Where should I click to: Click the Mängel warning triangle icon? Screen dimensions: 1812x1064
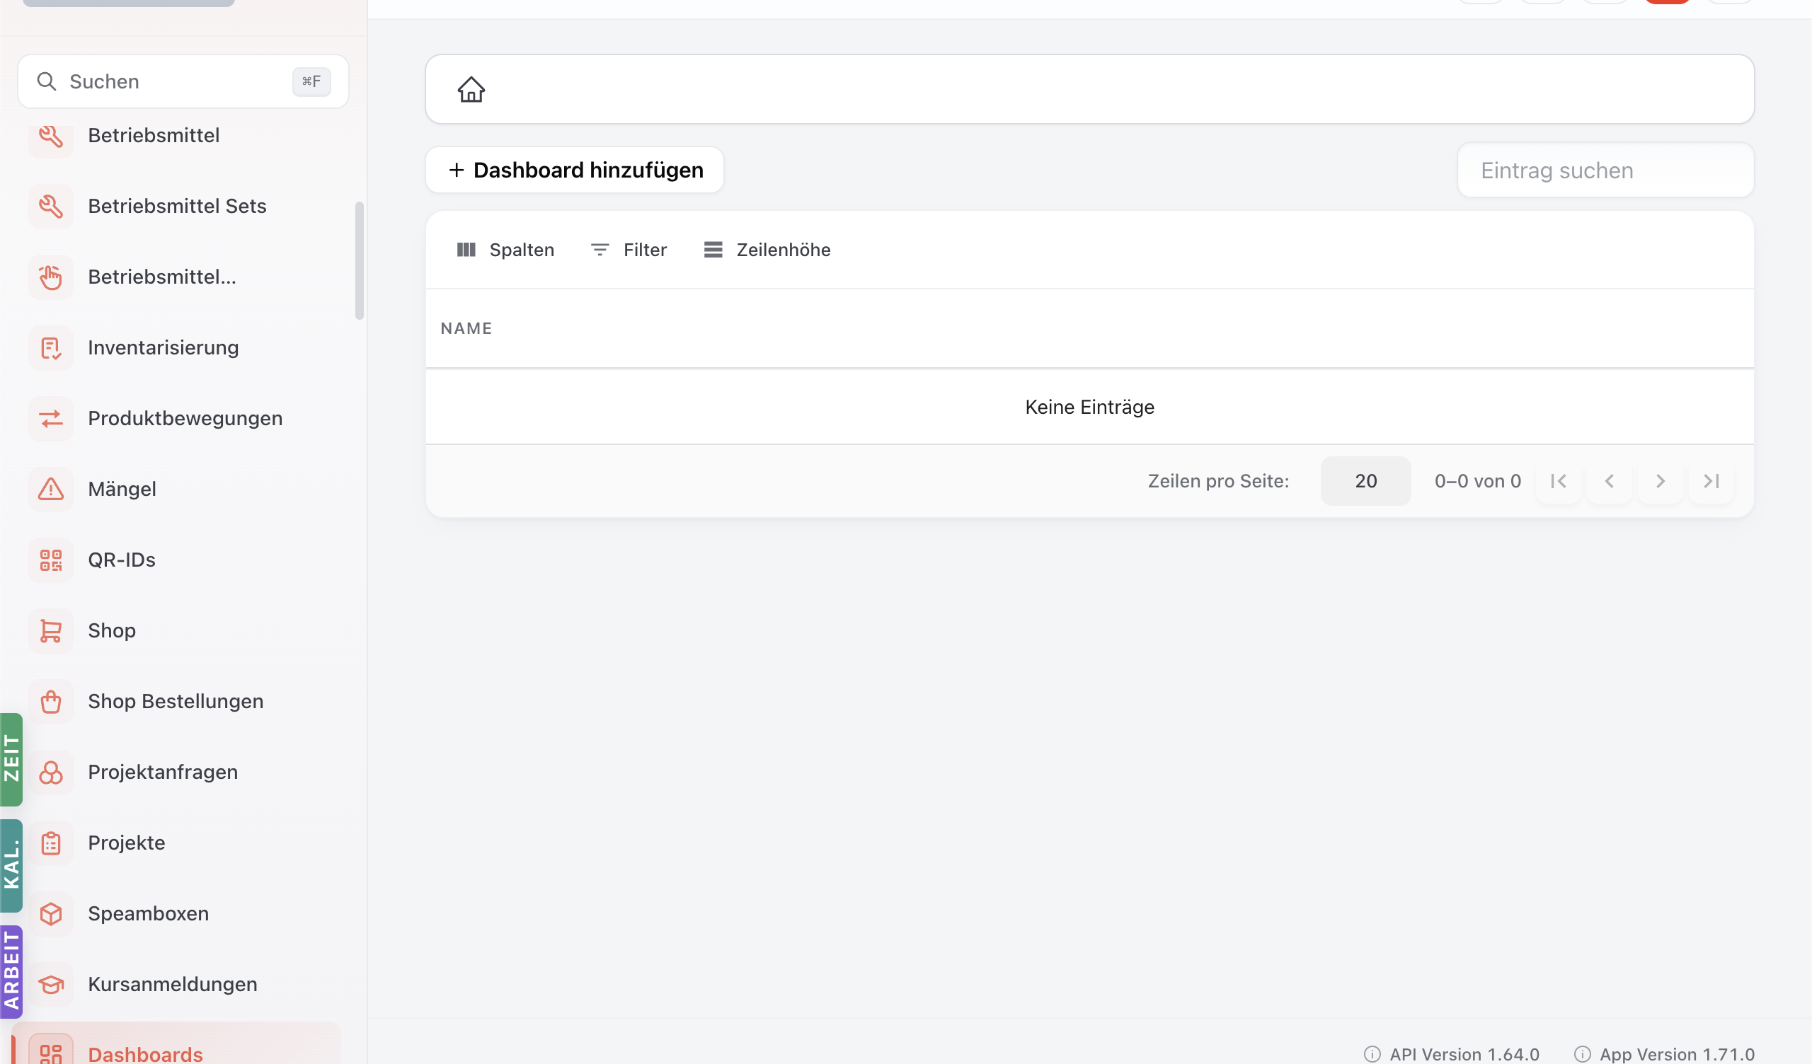tap(51, 489)
